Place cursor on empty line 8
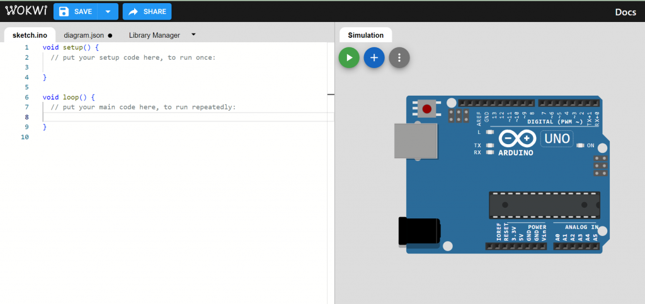This screenshot has height=304, width=645. tap(188, 117)
